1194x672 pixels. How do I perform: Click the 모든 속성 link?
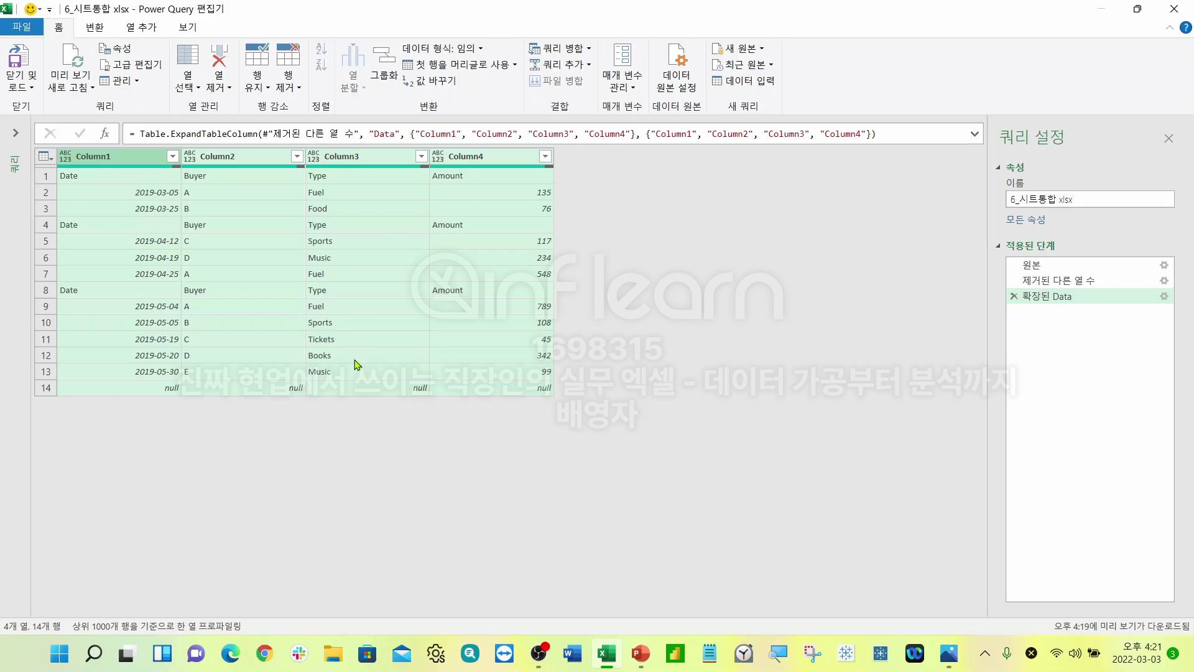tap(1025, 220)
